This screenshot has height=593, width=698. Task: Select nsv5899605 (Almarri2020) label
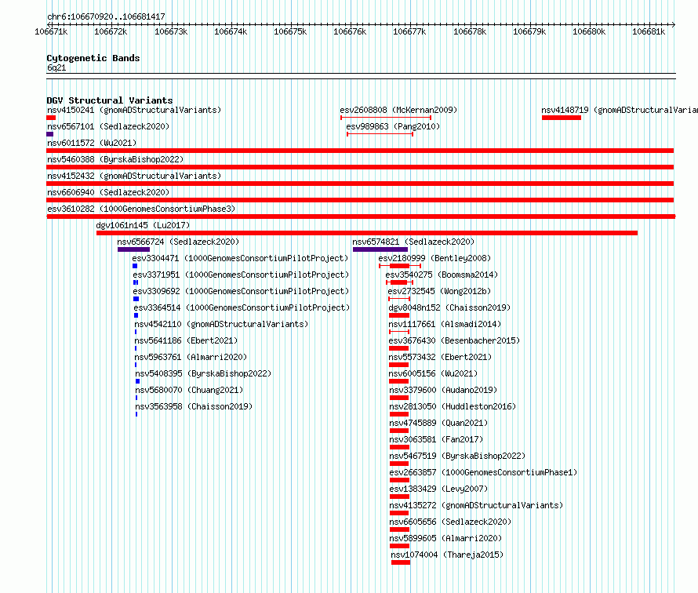click(445, 538)
